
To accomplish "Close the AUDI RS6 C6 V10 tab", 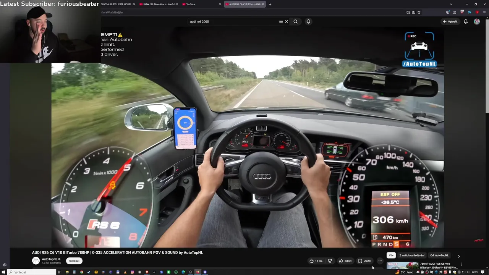I will 263,4.
